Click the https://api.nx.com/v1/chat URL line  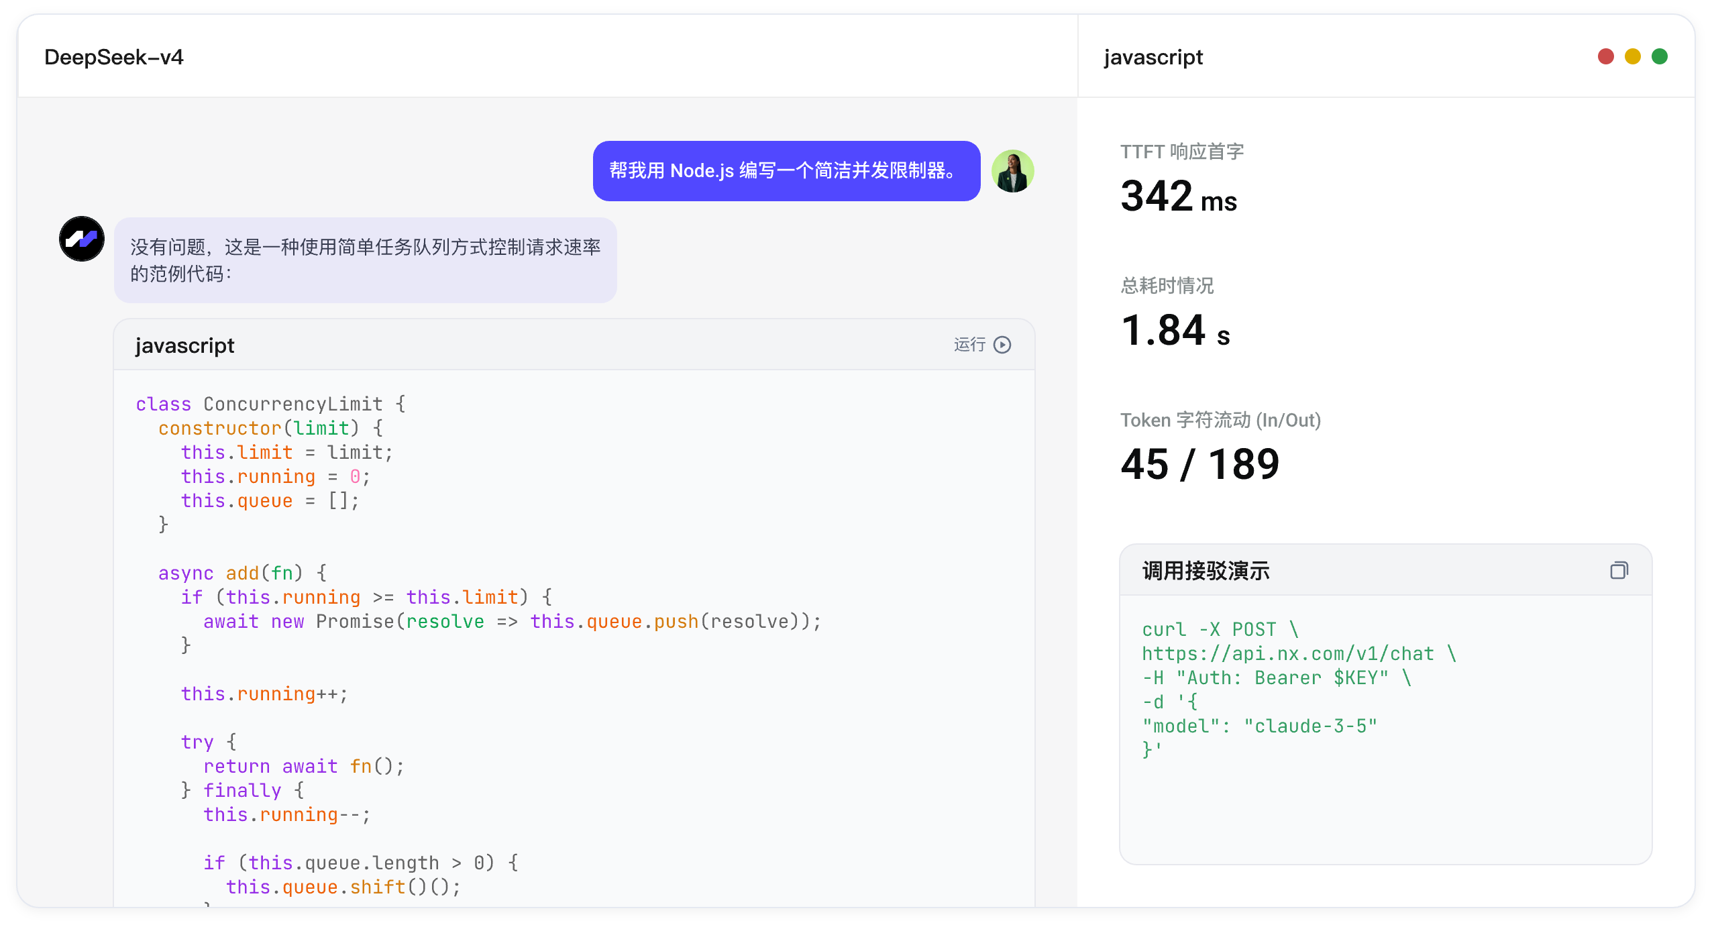pyautogui.click(x=1299, y=654)
